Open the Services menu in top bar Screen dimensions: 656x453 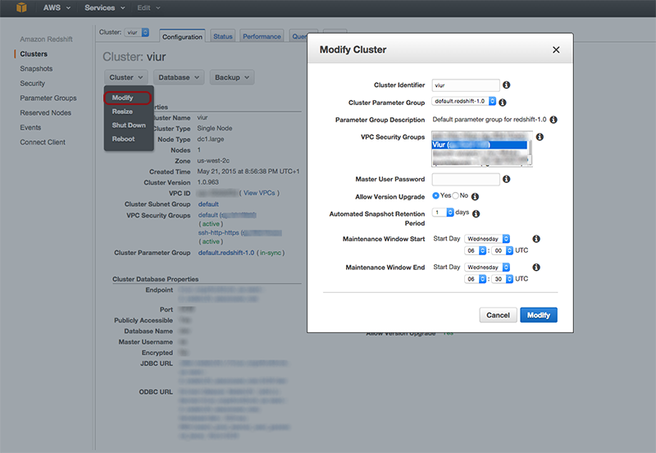tap(105, 7)
